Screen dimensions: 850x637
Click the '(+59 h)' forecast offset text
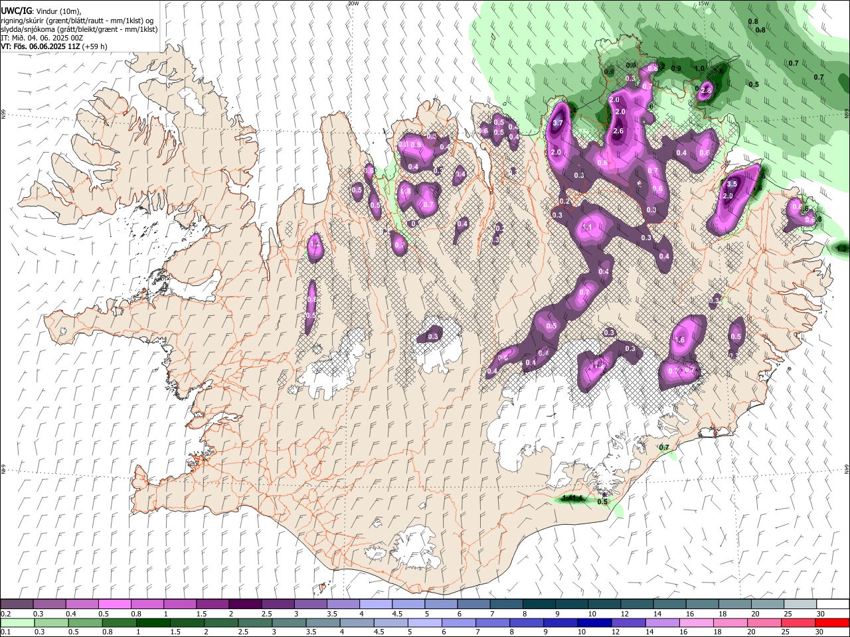pos(94,46)
